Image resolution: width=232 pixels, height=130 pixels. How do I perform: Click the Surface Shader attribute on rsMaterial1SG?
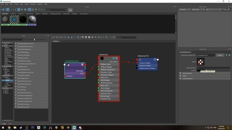click(x=145, y=63)
